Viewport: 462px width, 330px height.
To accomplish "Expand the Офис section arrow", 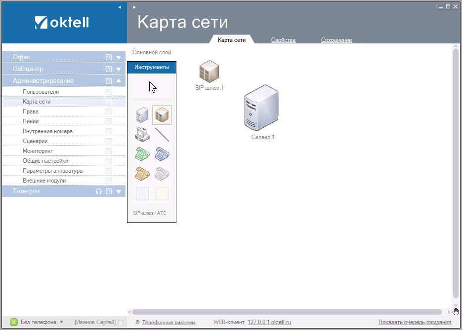I will pyautogui.click(x=119, y=57).
